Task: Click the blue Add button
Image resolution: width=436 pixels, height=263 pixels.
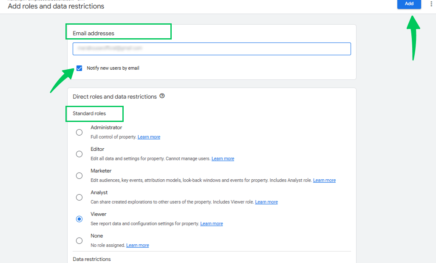Action: [409, 4]
